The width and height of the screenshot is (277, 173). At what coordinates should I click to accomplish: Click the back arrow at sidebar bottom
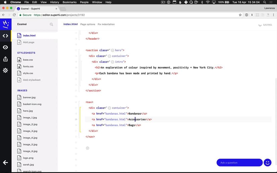5,163
